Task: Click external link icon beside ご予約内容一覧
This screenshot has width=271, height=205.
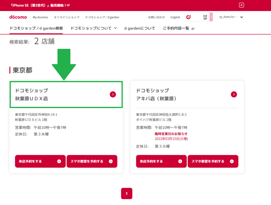Action: click(x=193, y=29)
